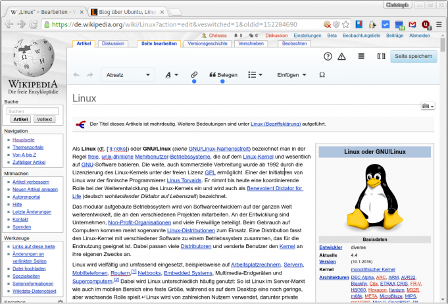Click the Wikipedia globe logo
This screenshot has height=304, width=448.
pyautogui.click(x=33, y=58)
